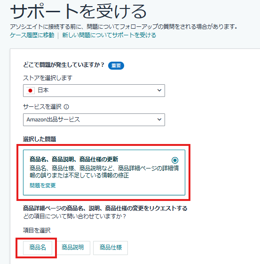260x264 pixels.
Task: Click the 項目を選択 label
Action: pos(37,230)
